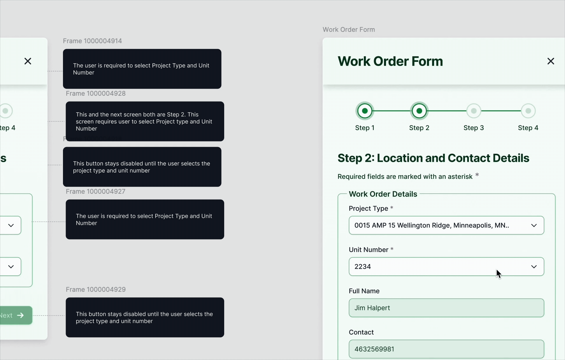Select Frame 1000004927 label

click(95, 191)
